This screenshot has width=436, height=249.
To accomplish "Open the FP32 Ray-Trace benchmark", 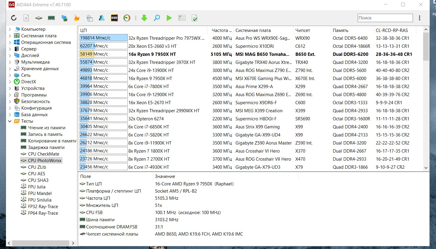I will point(43,207).
